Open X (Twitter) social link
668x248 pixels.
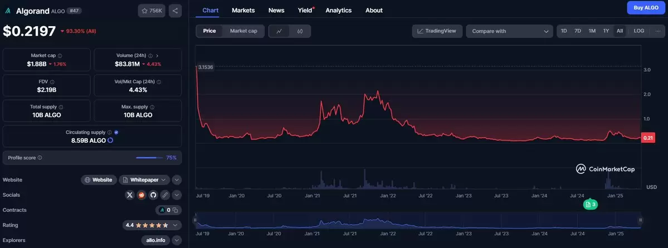130,195
